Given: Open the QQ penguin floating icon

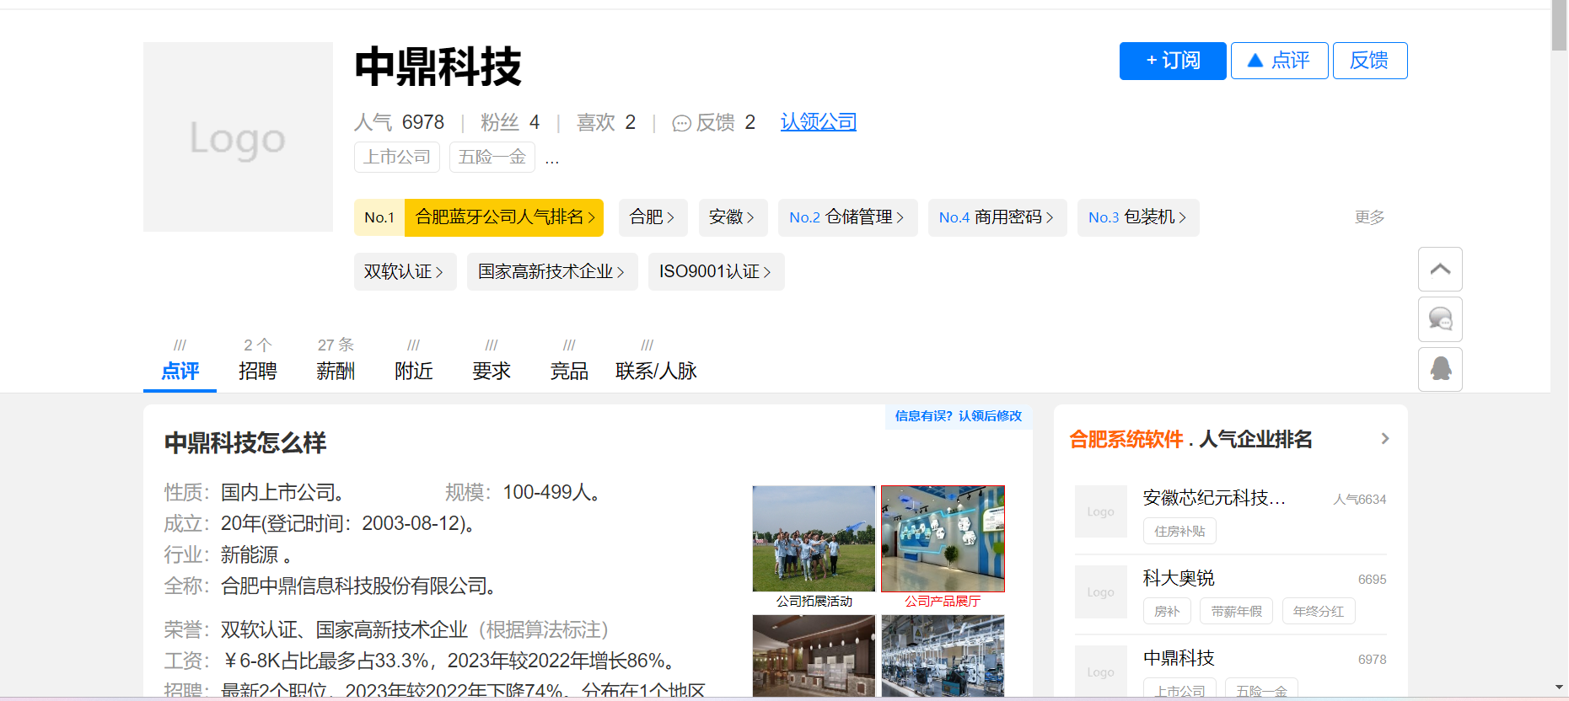Looking at the screenshot, I should 1440,369.
